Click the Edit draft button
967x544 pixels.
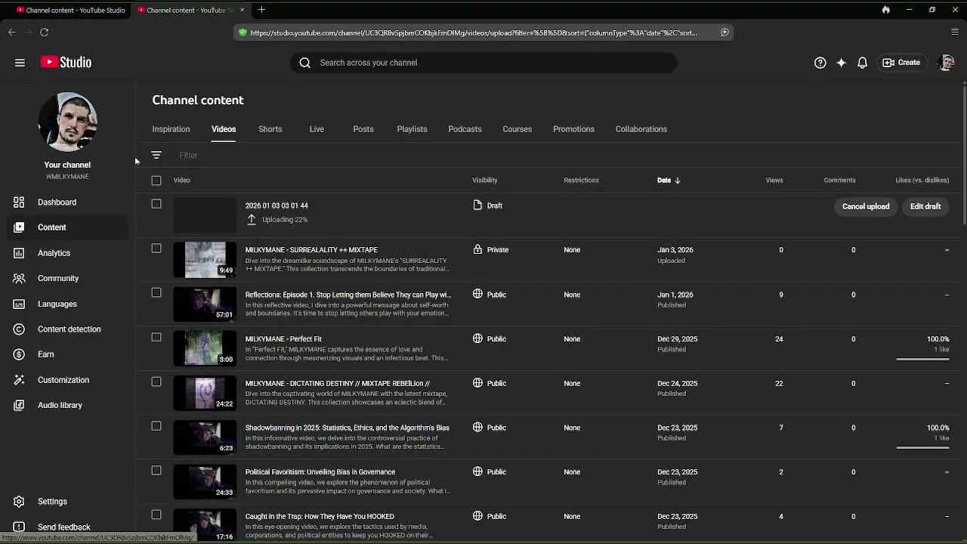[925, 206]
